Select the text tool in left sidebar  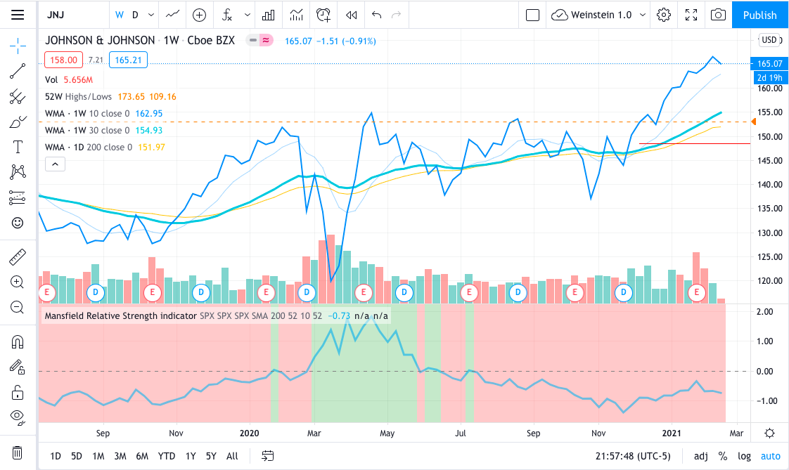(18, 147)
